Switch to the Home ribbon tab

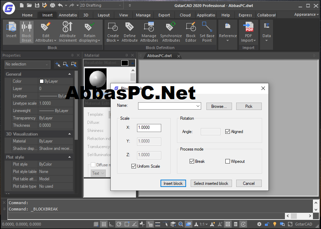(x=27, y=15)
